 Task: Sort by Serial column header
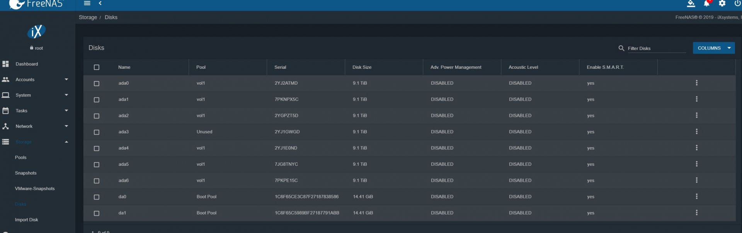click(280, 67)
